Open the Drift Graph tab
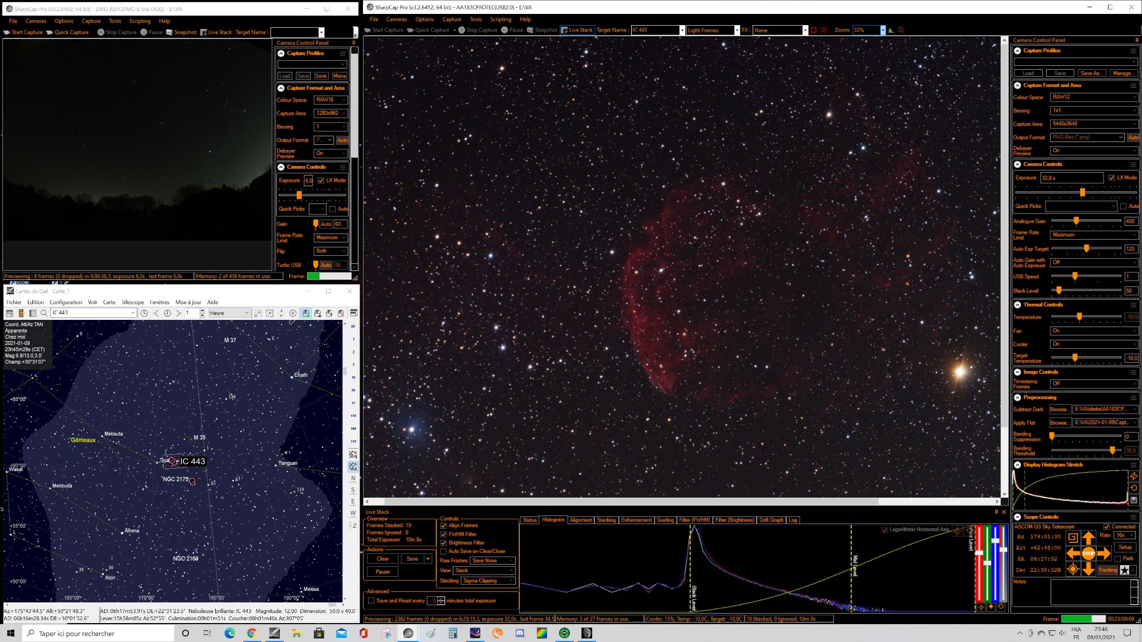 point(771,520)
